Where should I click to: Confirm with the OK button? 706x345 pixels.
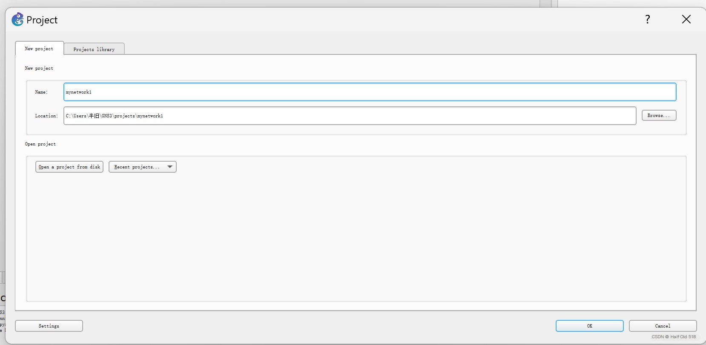click(x=589, y=326)
